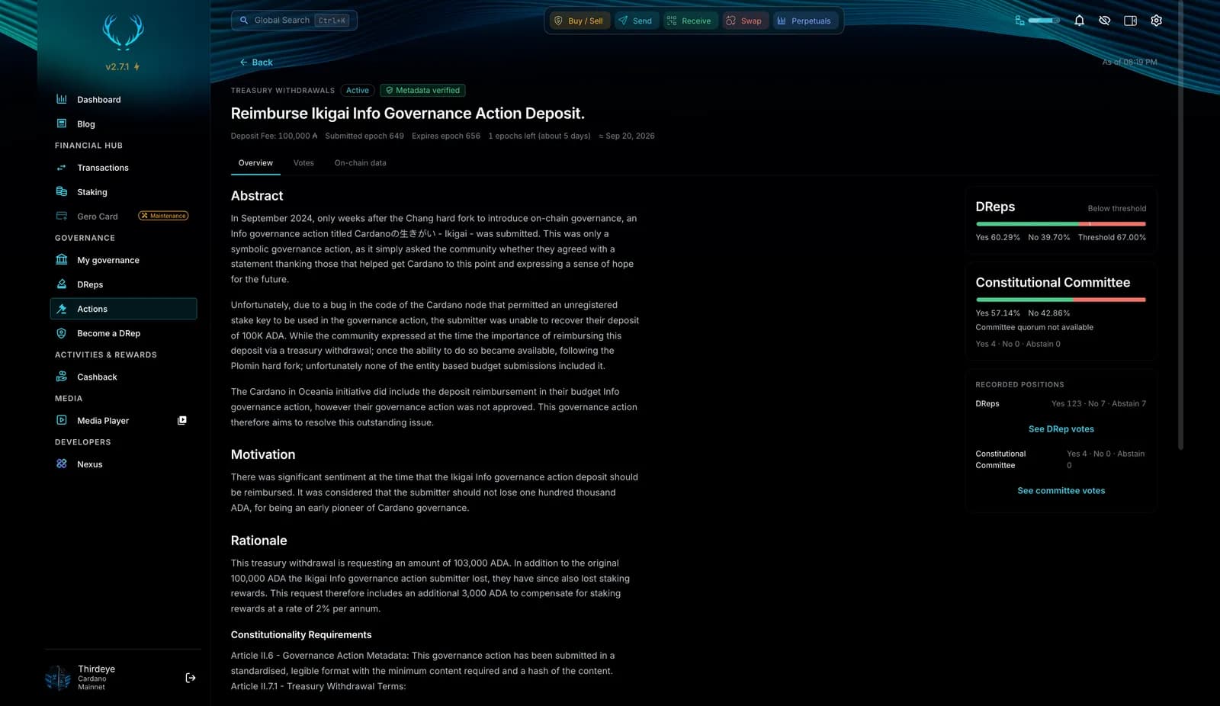The image size is (1220, 706).
Task: Click the Metadata verified badge
Action: coord(422,90)
